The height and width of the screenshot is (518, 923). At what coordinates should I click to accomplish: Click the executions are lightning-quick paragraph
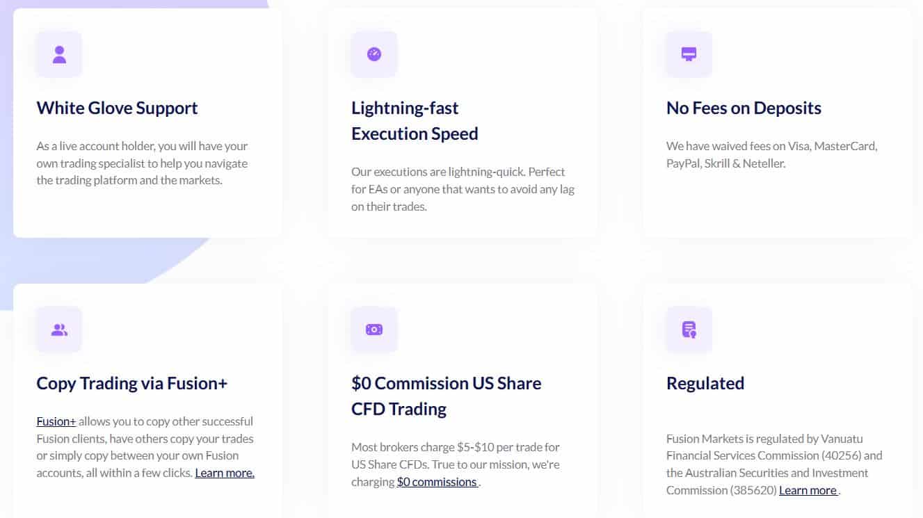(x=463, y=189)
